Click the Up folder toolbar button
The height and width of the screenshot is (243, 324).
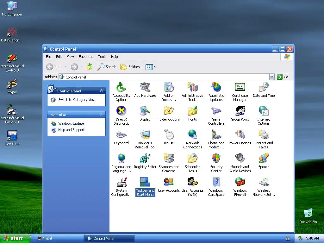coord(89,67)
